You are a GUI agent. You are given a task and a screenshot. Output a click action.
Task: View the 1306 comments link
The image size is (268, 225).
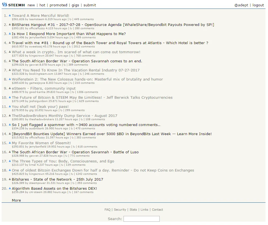click(87, 92)
